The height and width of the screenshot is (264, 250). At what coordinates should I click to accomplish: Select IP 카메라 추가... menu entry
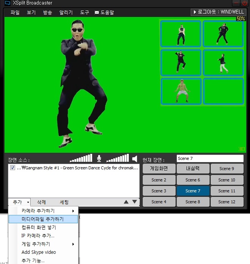[x=43, y=236]
